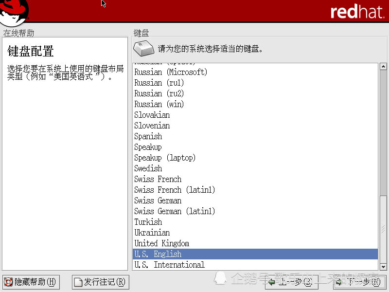This screenshot has width=389, height=292.
Task: Choose the Ukrainian keyboard
Action: coord(255,233)
